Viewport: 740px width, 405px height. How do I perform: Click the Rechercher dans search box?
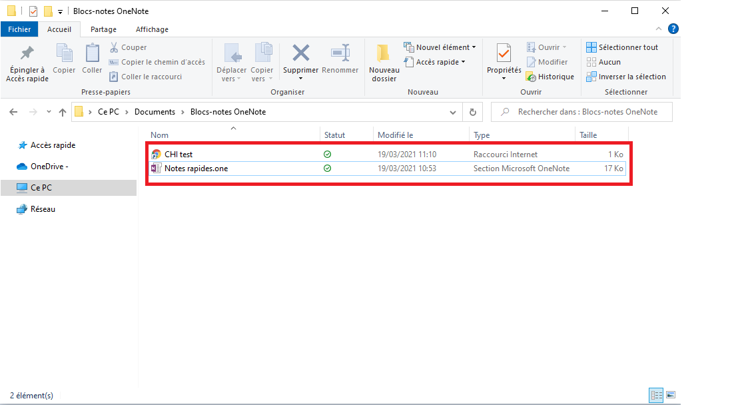[x=582, y=112]
